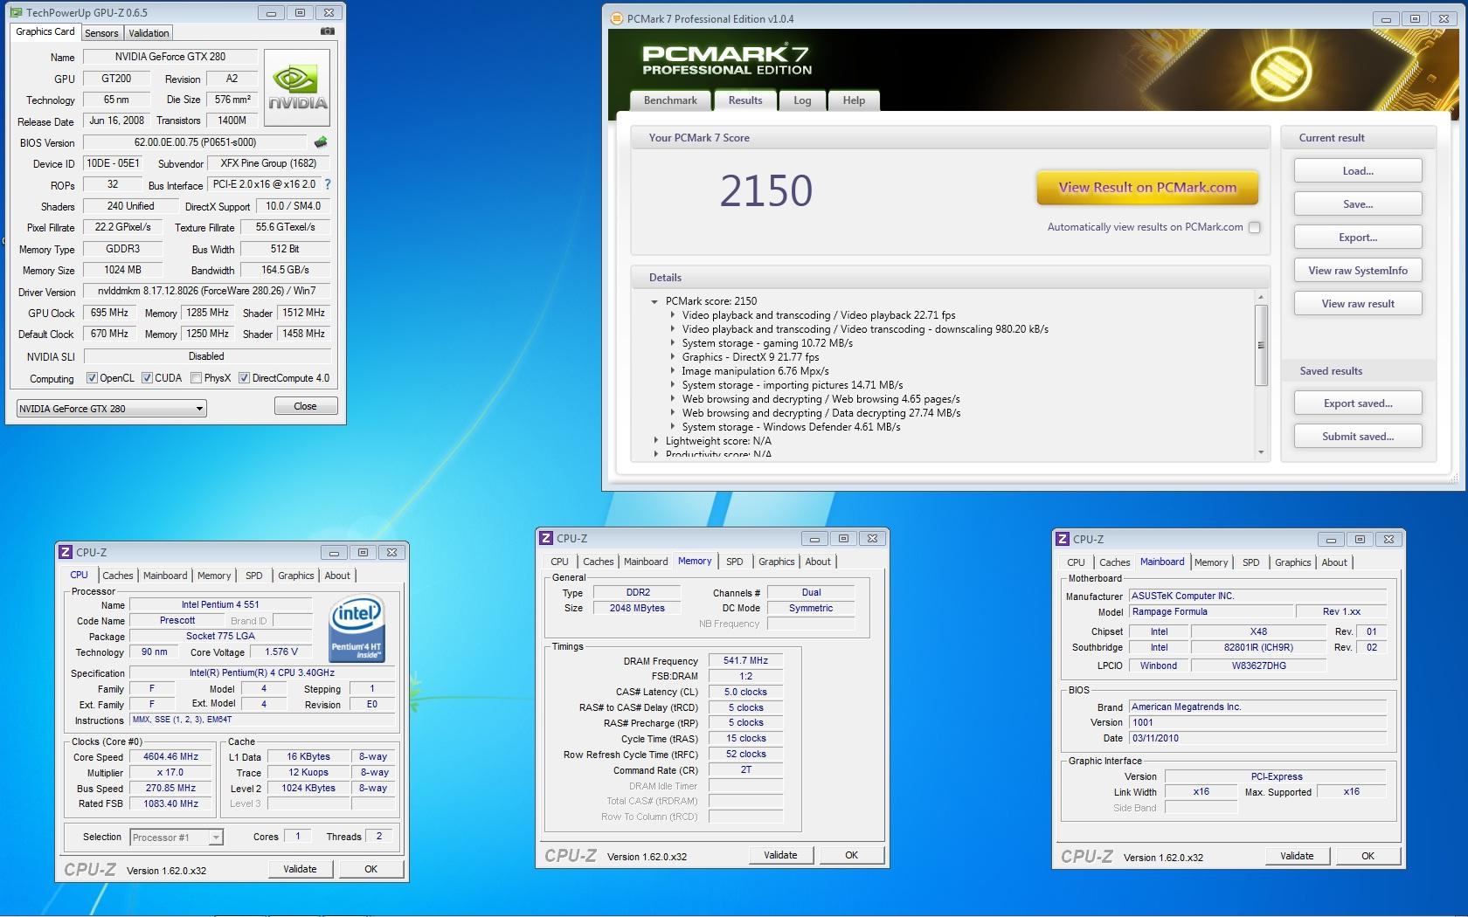This screenshot has height=917, width=1468.
Task: Toggle the PhysX checkbox in GPU-Z
Action: [x=197, y=378]
